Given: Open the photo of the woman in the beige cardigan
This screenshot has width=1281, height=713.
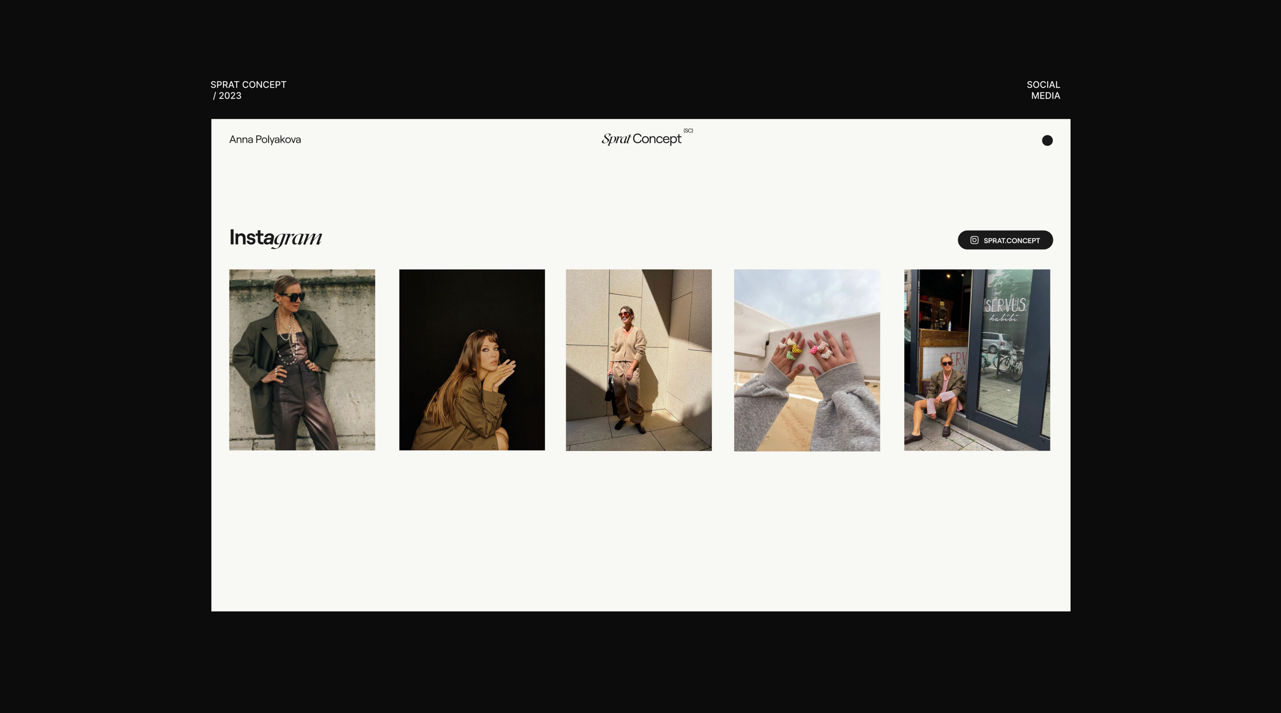Looking at the screenshot, I should pyautogui.click(x=638, y=360).
